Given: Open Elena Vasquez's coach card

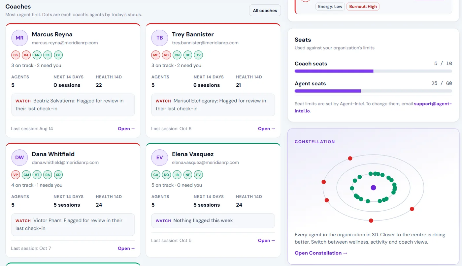Looking at the screenshot, I should point(267,240).
